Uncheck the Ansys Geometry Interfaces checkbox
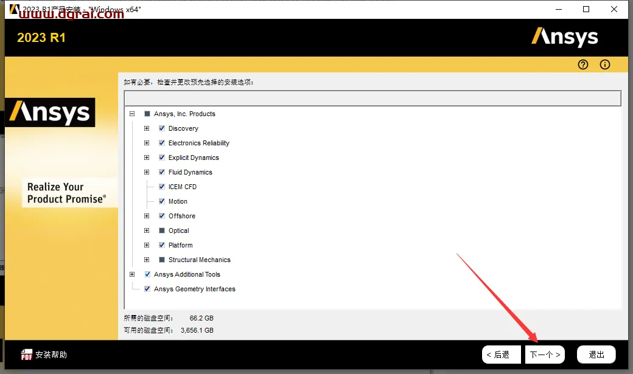The width and height of the screenshot is (633, 374). coord(147,289)
